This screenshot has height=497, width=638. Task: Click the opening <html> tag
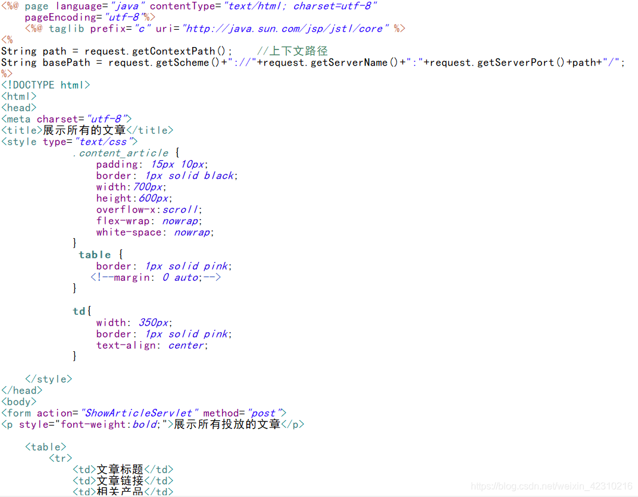[18, 96]
